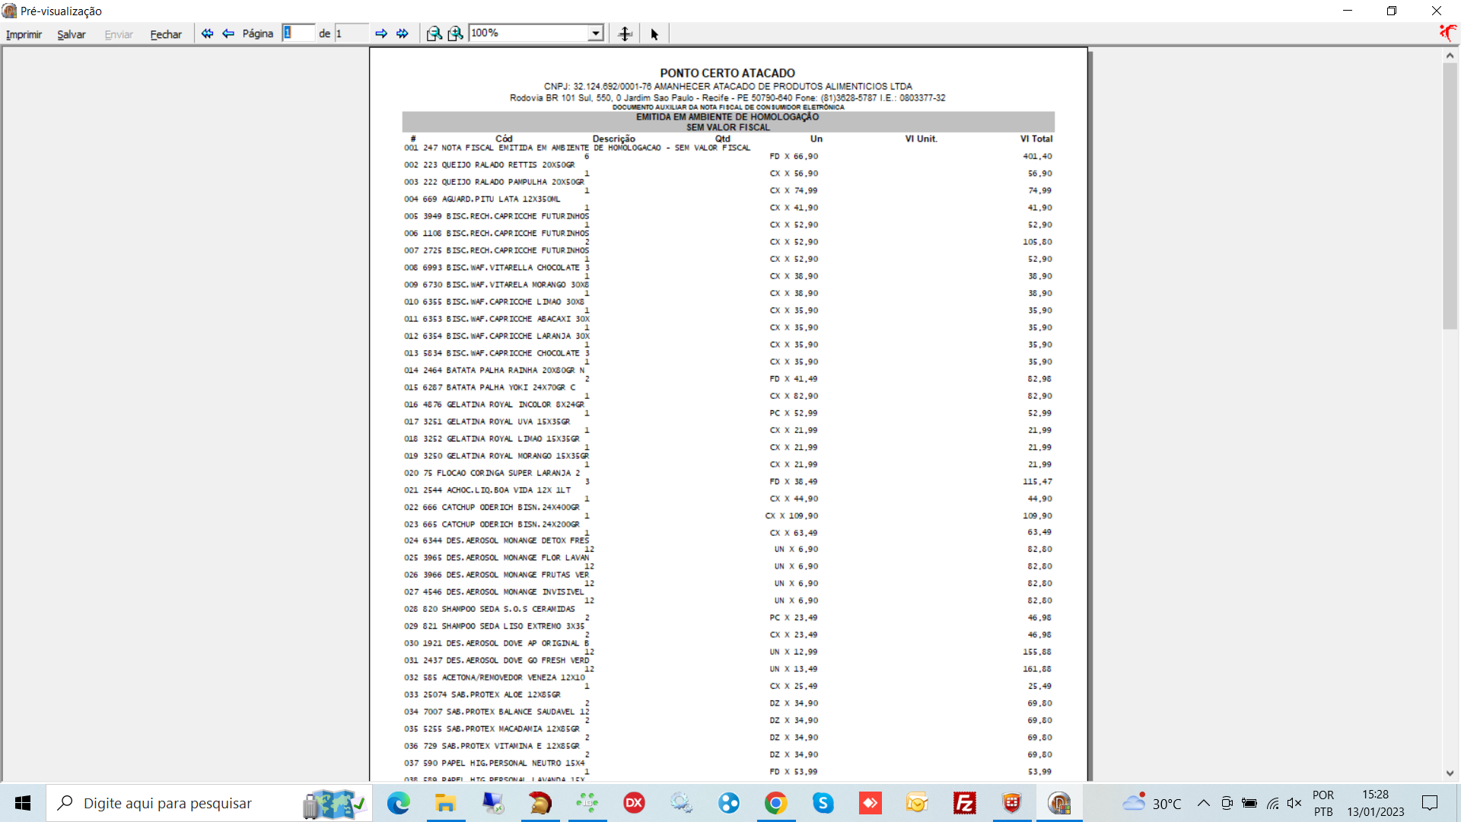Open the remote desktop computer icon in taskbar

click(492, 803)
